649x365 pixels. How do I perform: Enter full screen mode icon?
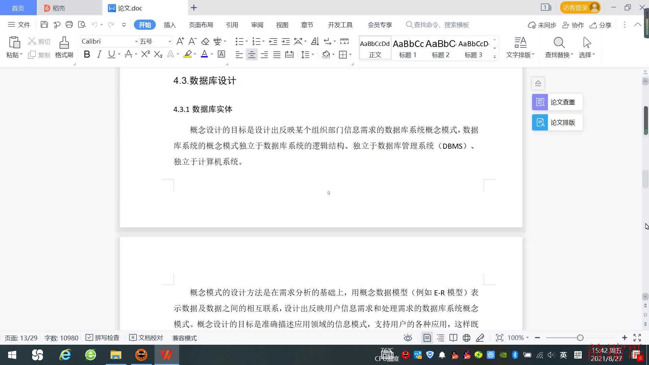click(637, 338)
